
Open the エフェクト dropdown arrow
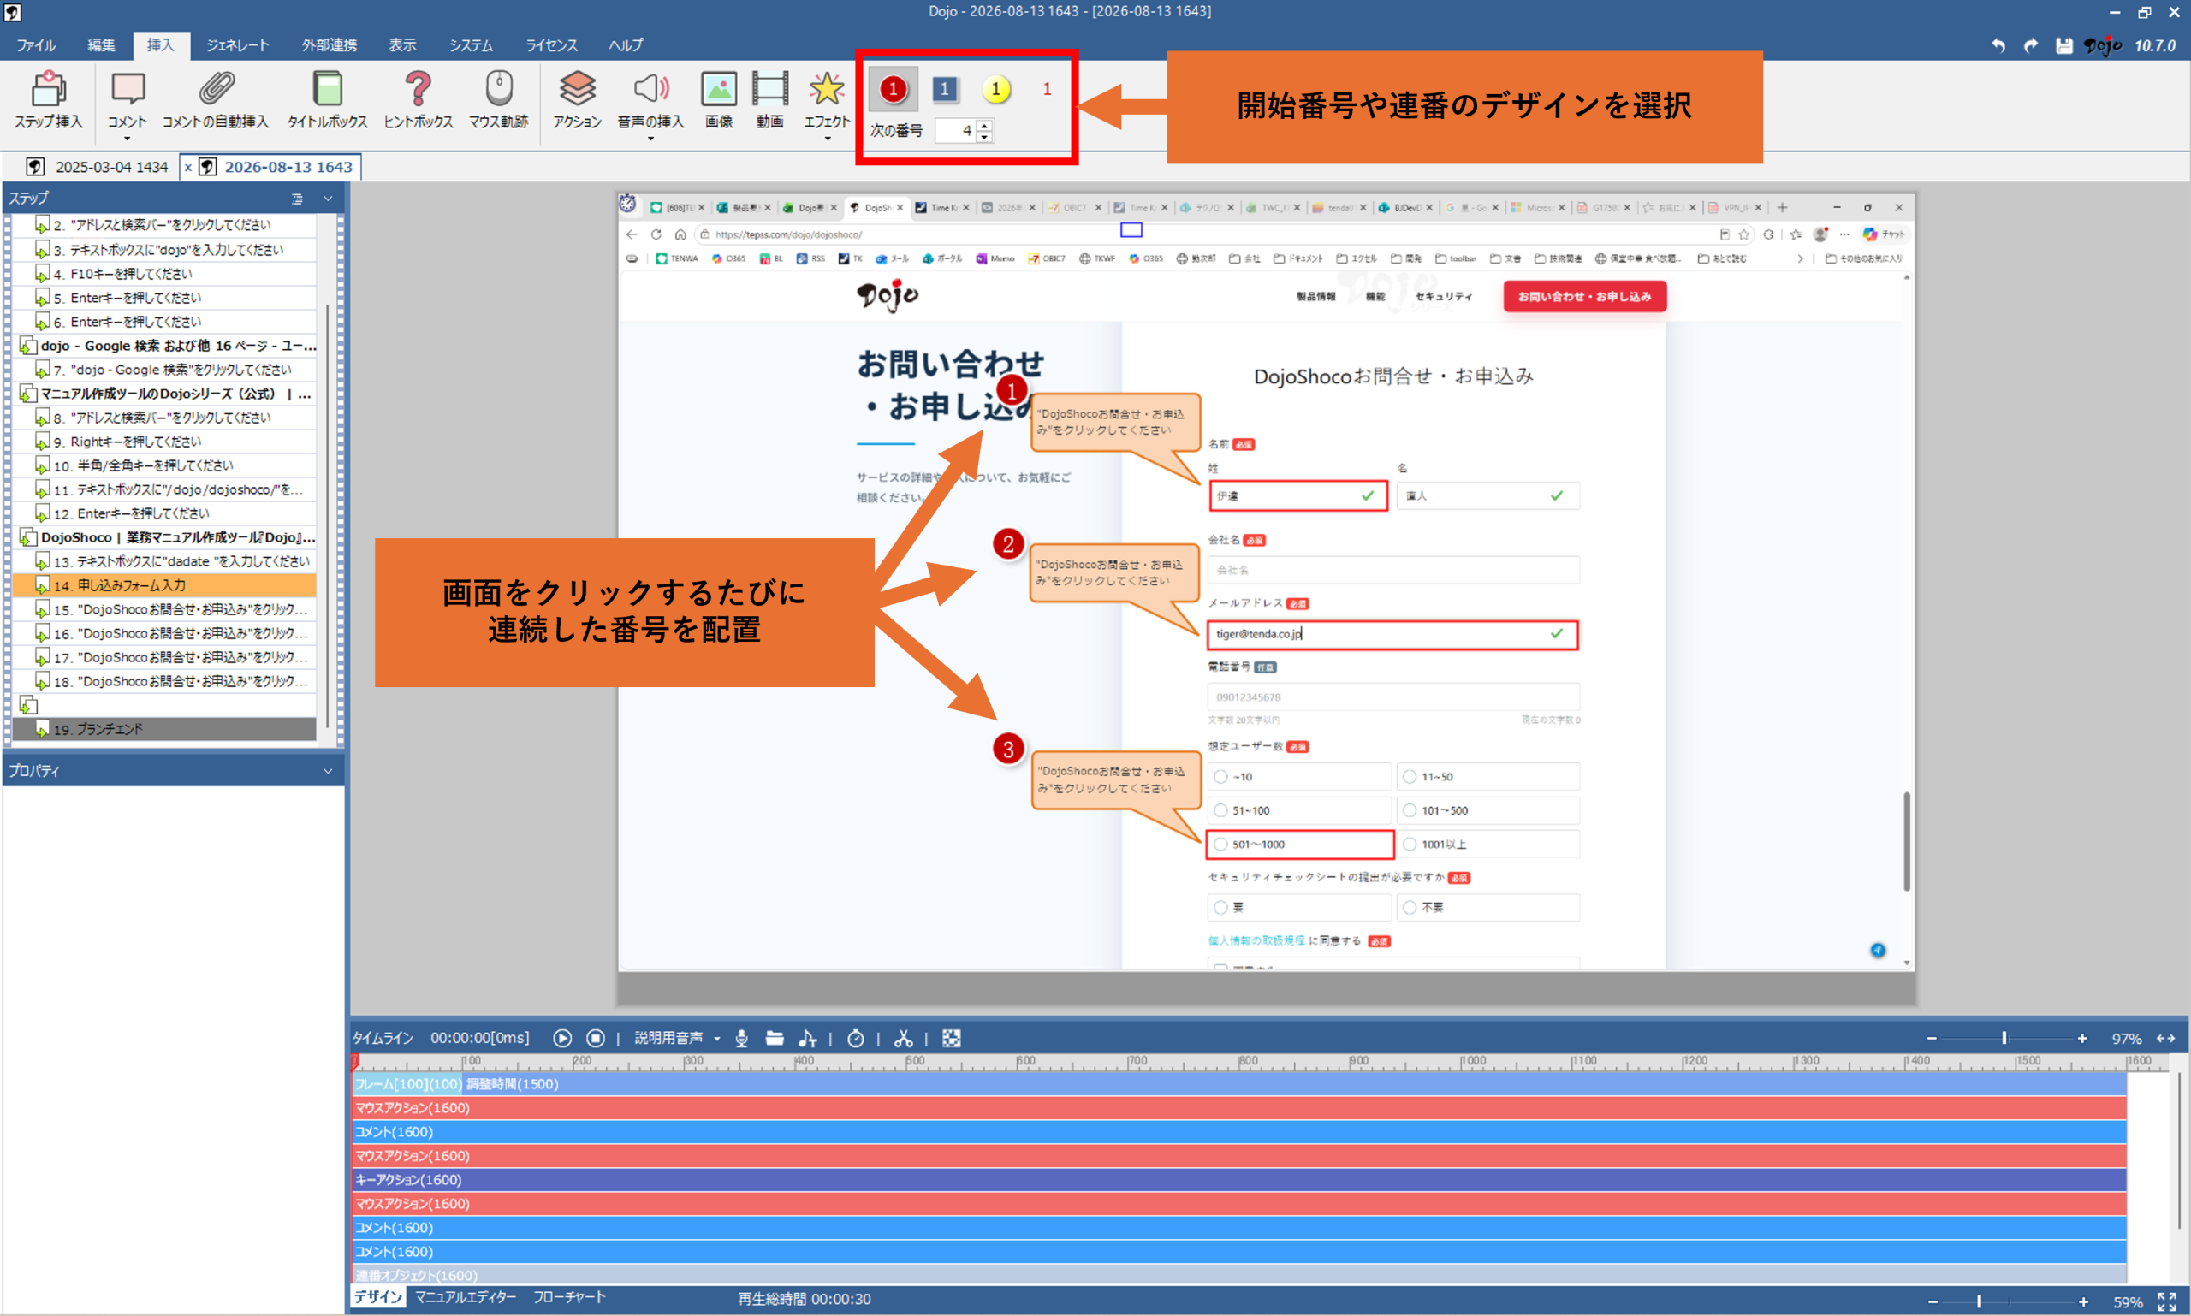tap(827, 139)
